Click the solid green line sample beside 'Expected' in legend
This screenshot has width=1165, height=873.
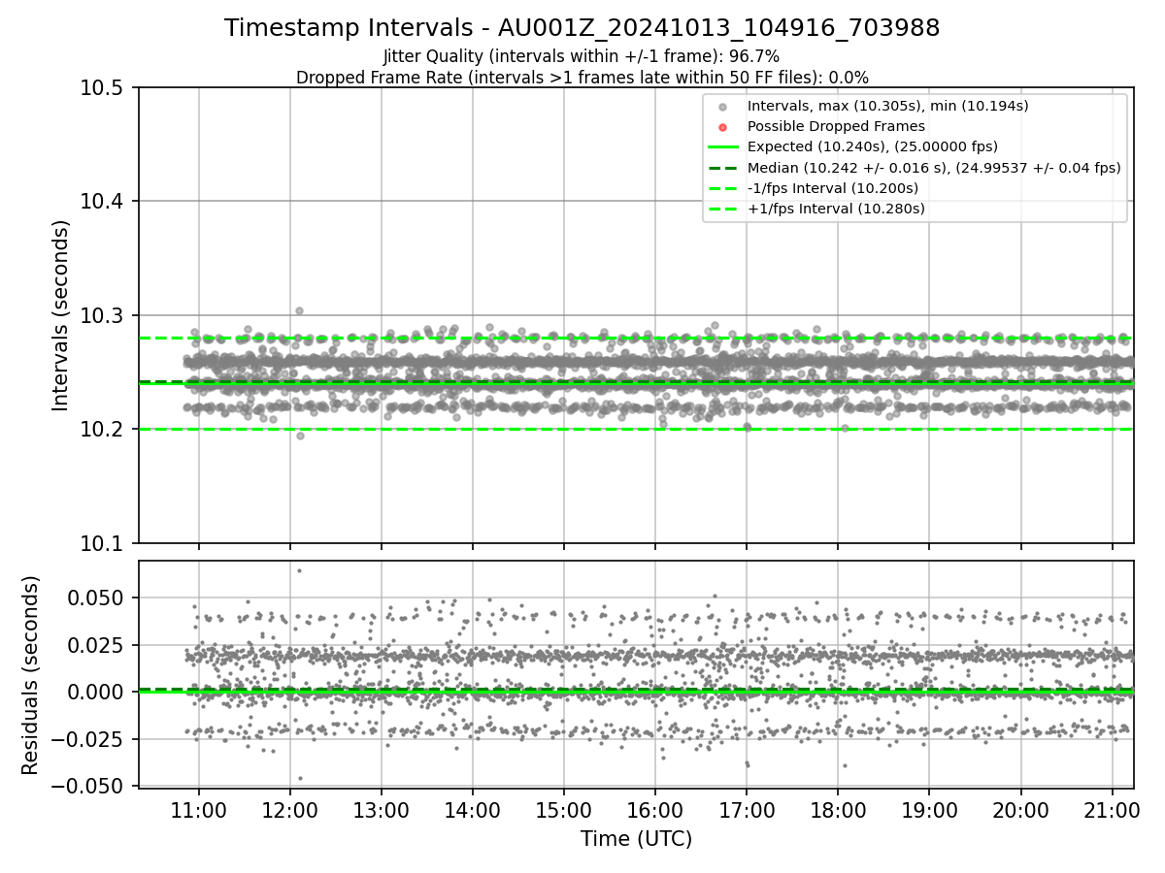722,147
